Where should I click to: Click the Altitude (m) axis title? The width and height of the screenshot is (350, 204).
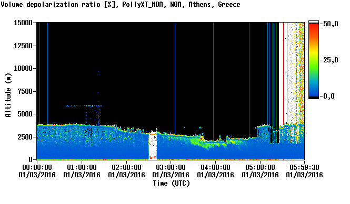(8, 95)
